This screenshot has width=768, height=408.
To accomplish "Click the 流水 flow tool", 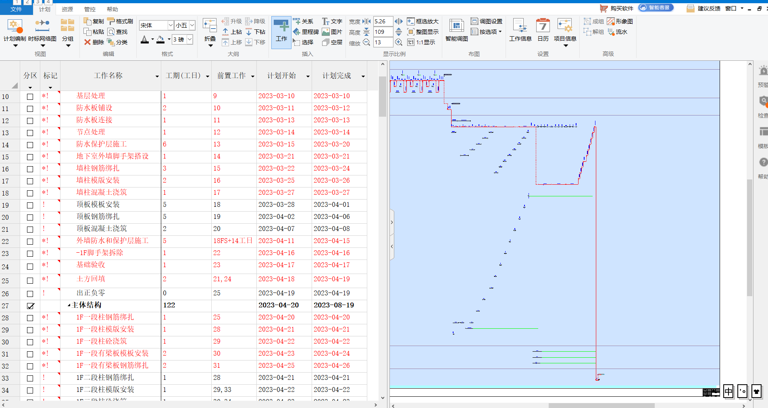I will [617, 31].
